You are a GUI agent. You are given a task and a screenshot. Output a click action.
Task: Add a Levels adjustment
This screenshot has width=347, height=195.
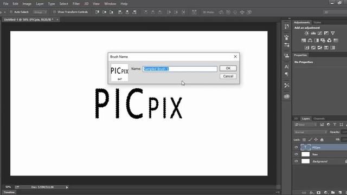[x=313, y=33]
